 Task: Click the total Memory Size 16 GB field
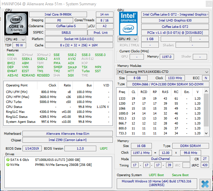(141, 146)
